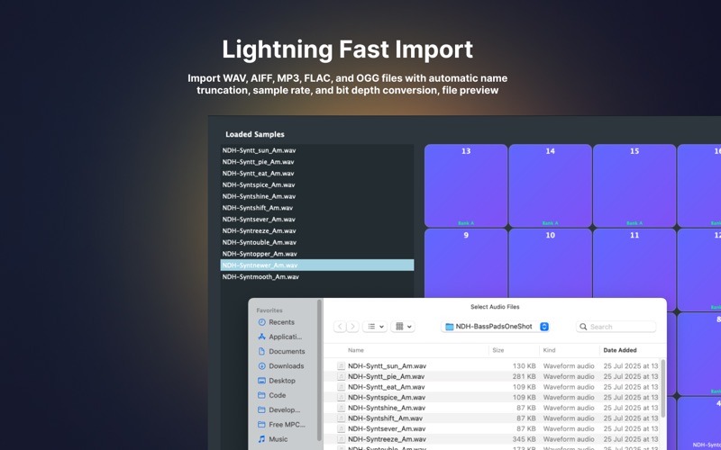
Task: Select loaded sample NDH-Syntreeze_Am.wav
Action: click(x=317, y=230)
